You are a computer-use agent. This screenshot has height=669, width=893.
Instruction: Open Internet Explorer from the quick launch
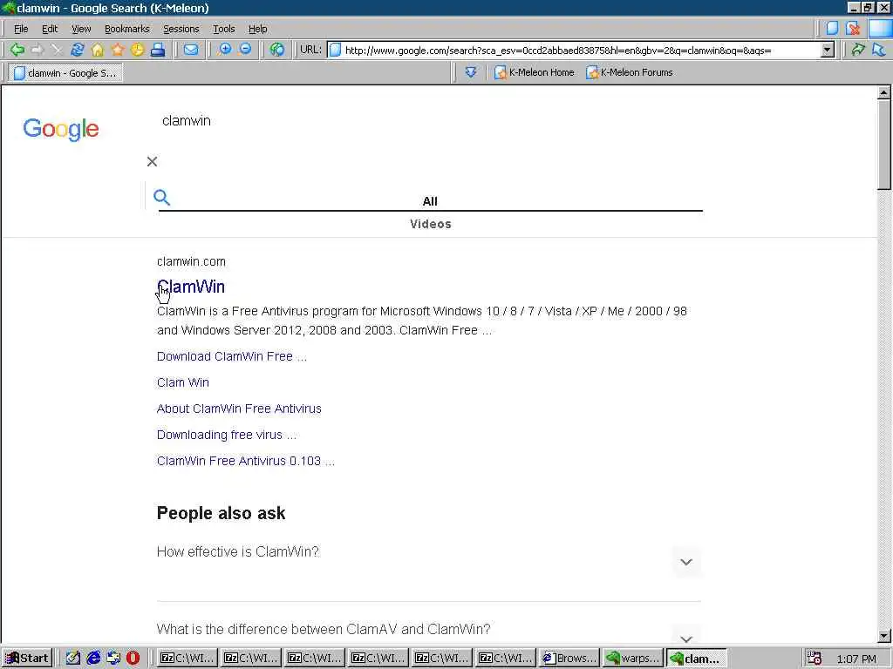(93, 659)
